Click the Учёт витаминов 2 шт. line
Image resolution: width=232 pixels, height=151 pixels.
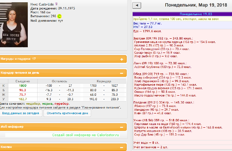point(151,147)
